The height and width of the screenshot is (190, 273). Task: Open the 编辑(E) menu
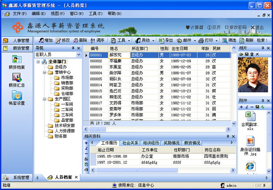coord(38,14)
